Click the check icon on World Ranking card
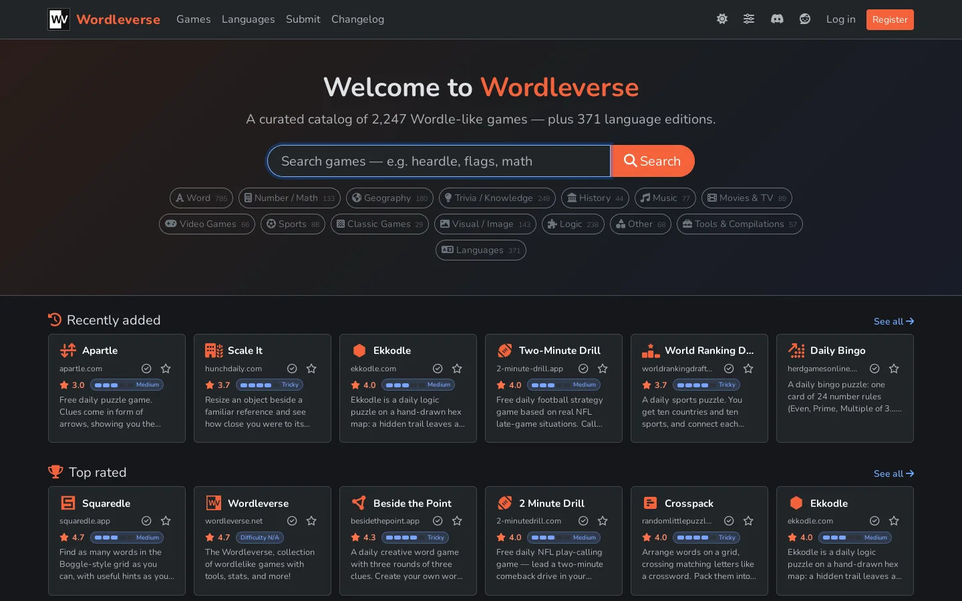The width and height of the screenshot is (962, 601). tap(729, 369)
